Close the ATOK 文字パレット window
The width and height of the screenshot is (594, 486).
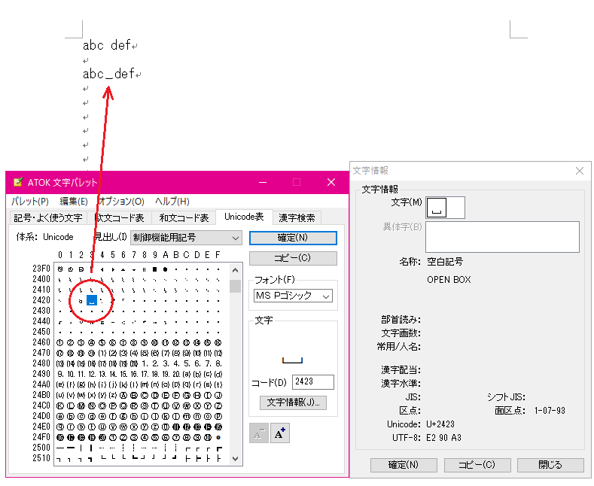331,182
